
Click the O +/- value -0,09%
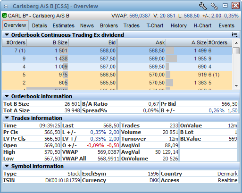point(95,145)
